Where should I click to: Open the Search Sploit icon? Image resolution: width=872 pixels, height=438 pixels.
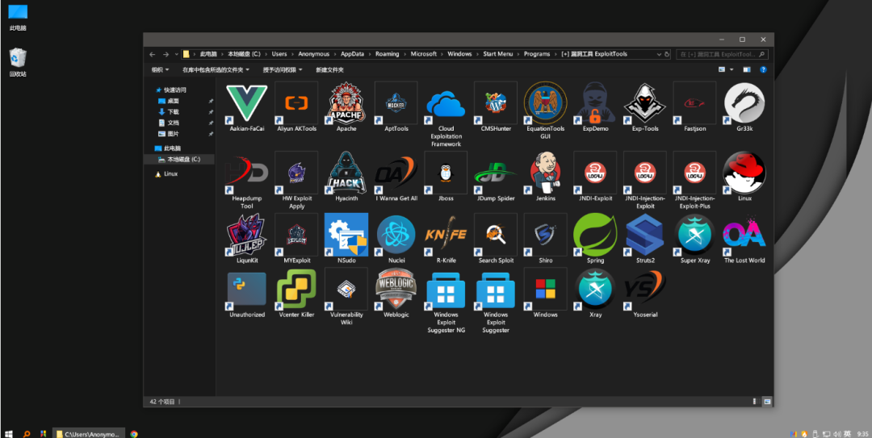coord(496,235)
